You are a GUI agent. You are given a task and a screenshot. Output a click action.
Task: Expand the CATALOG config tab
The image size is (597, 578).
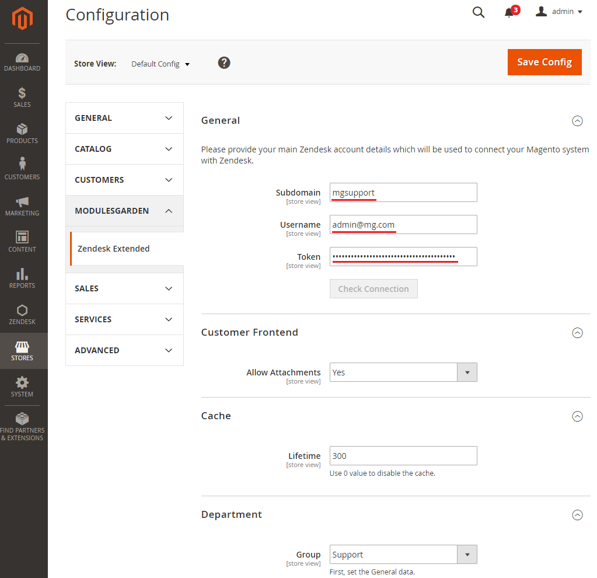[124, 149]
